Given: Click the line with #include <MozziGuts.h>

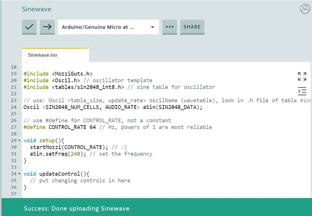Looking at the screenshot, I should pos(58,74).
